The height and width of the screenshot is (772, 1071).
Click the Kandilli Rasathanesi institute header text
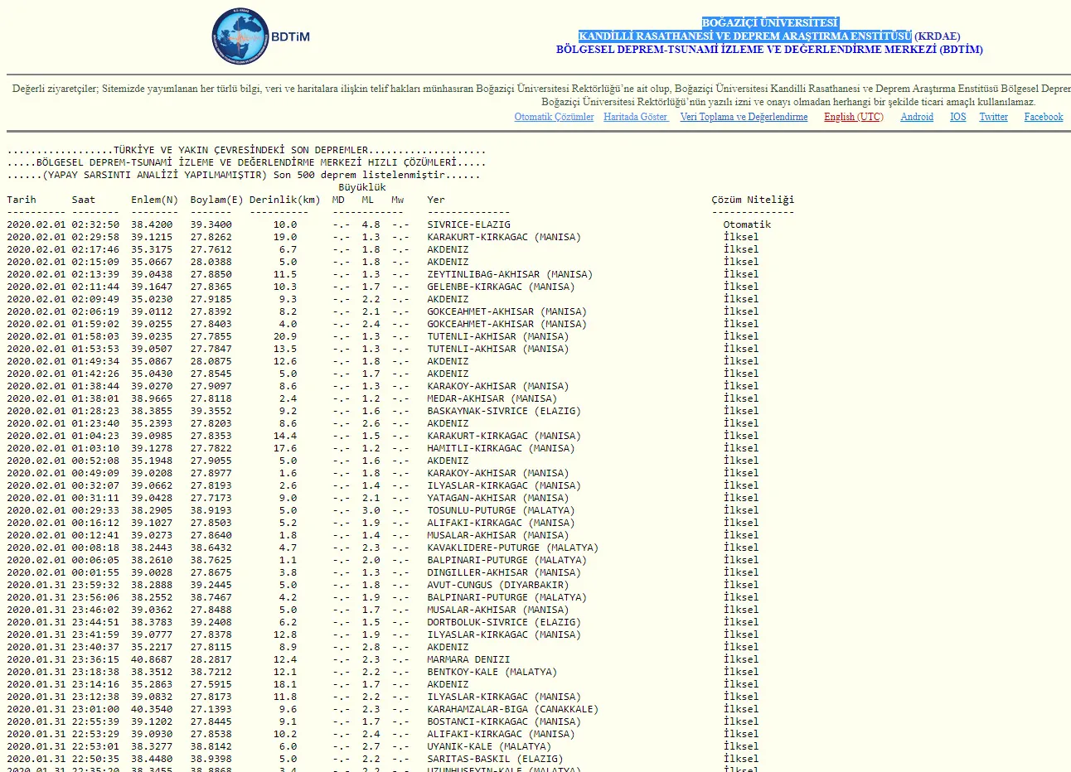click(x=744, y=36)
